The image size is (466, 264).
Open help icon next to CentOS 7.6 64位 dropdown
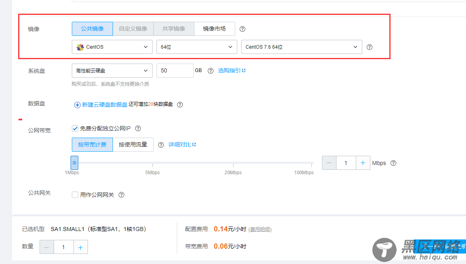click(x=370, y=47)
